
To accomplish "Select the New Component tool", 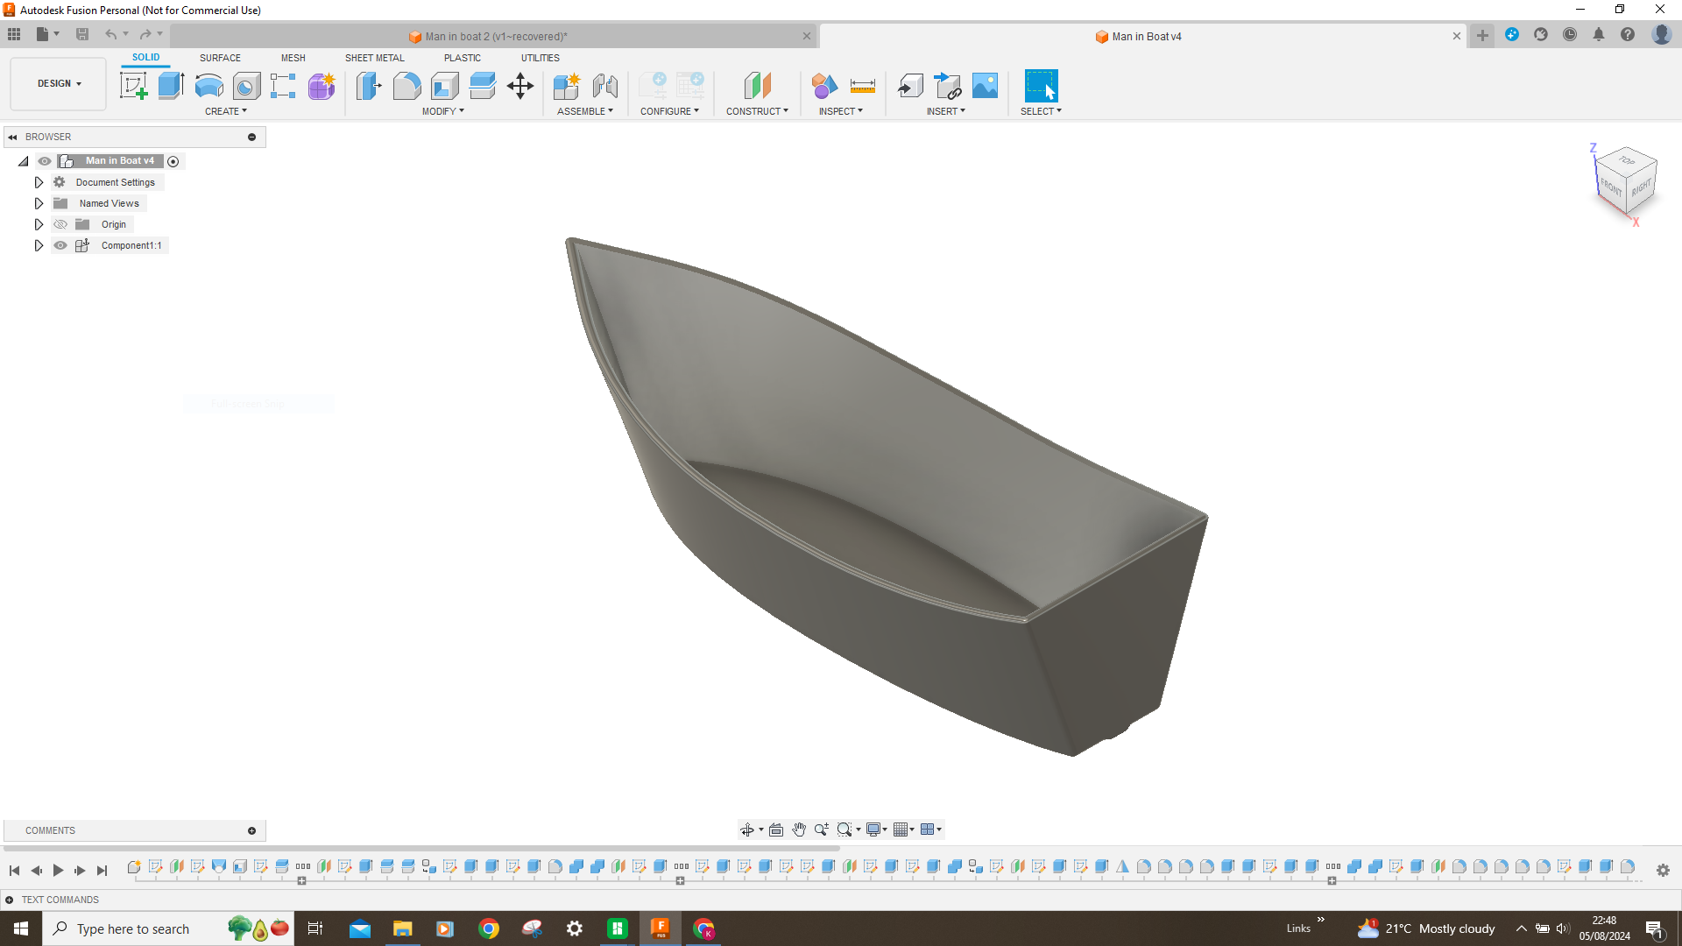I will 567,86.
